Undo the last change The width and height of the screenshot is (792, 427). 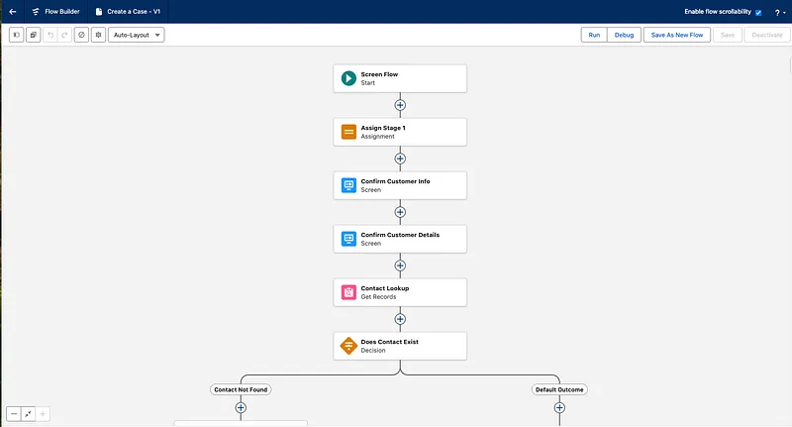pos(50,35)
